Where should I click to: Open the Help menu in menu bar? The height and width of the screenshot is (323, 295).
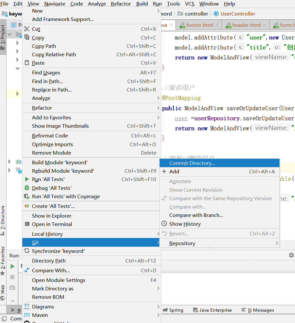click(229, 4)
